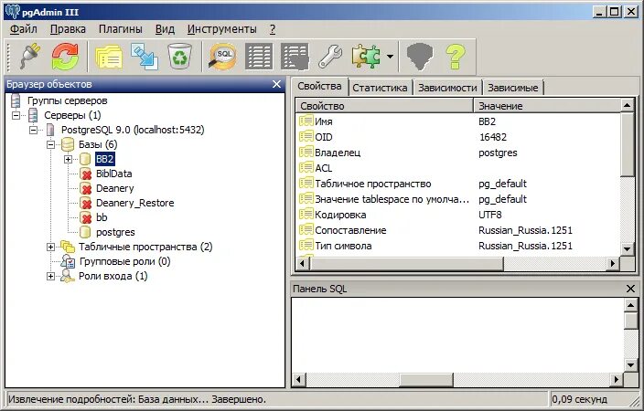The height and width of the screenshot is (411, 644).
Task: Expand Табличные пространства (2) node
Action: 50,247
